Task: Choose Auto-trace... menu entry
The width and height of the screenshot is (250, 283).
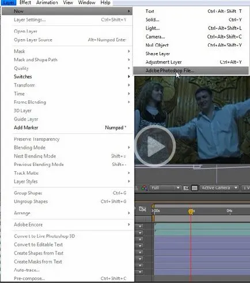Action: (x=67, y=270)
